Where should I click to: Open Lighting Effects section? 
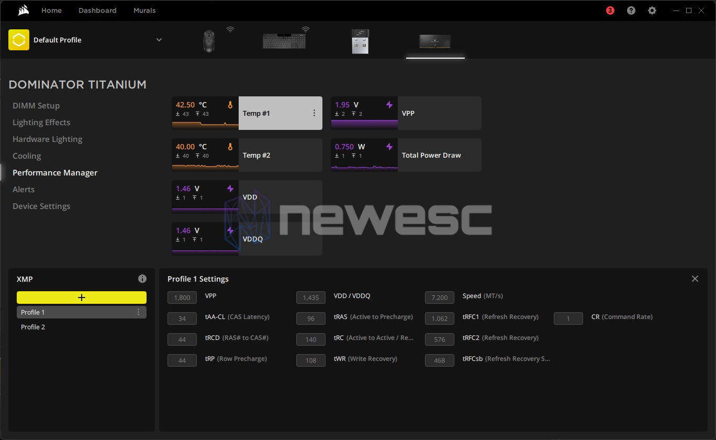[x=41, y=123]
